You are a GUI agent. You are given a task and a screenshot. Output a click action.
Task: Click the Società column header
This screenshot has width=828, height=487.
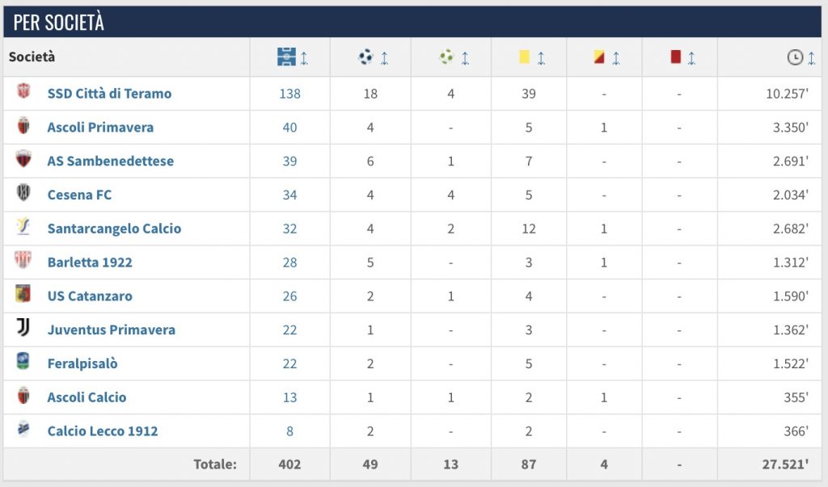(x=32, y=57)
